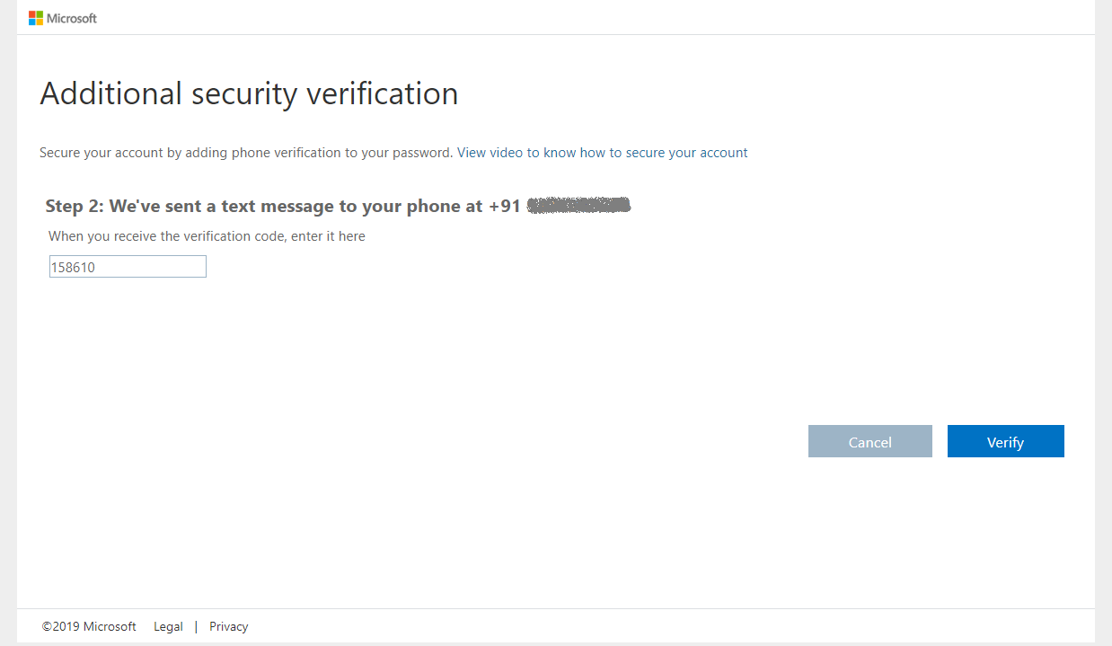Click the pipe separator between Legal and Privacy
The image size is (1112, 646).
[x=196, y=627]
